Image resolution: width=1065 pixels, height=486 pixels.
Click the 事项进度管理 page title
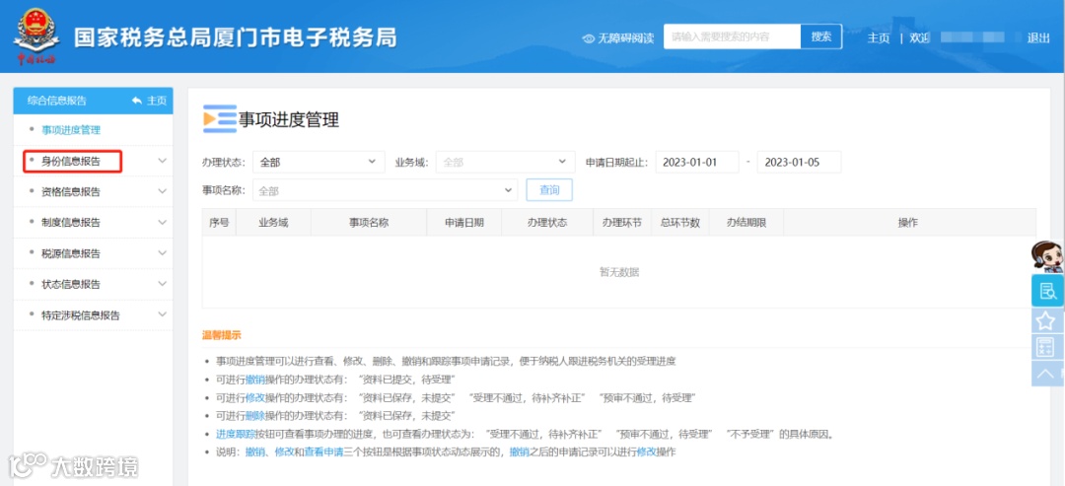coord(289,120)
